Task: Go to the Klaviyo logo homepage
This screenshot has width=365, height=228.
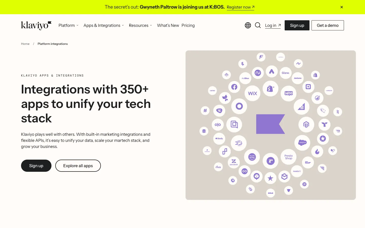Action: [x=36, y=25]
